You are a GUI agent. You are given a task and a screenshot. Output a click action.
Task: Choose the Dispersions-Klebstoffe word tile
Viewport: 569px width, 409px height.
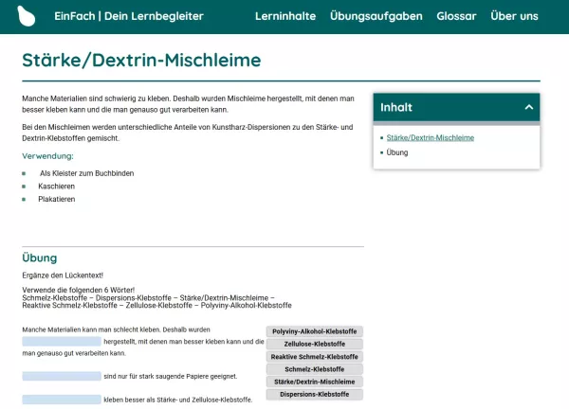click(314, 394)
